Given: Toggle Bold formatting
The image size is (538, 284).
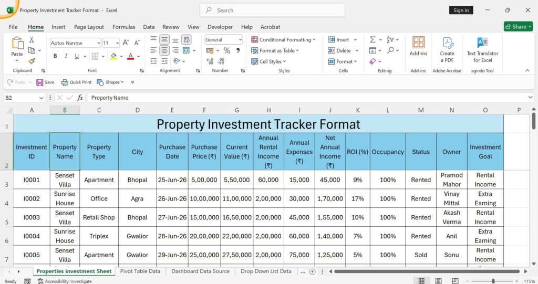Looking at the screenshot, I should 55,56.
